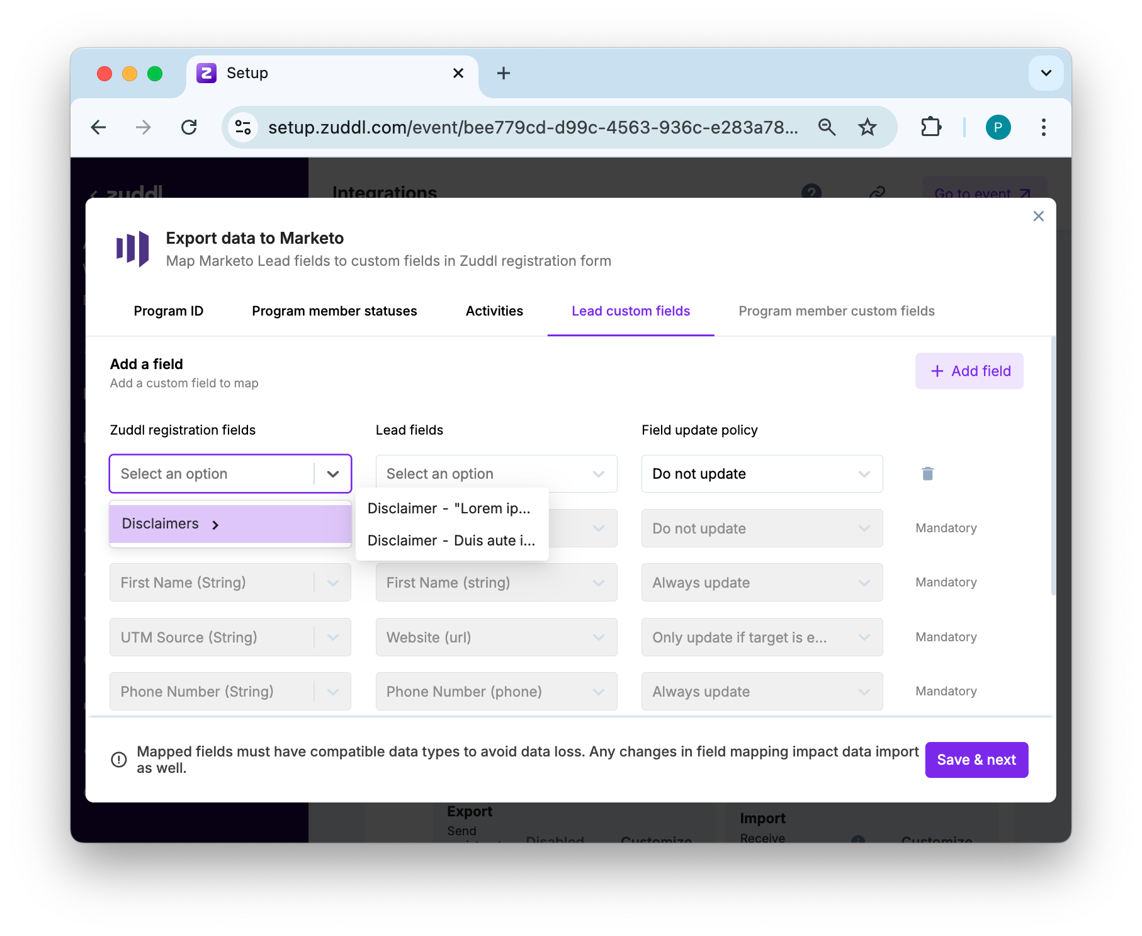The image size is (1142, 936).
Task: Open the profile avatar P
Action: pyautogui.click(x=998, y=127)
